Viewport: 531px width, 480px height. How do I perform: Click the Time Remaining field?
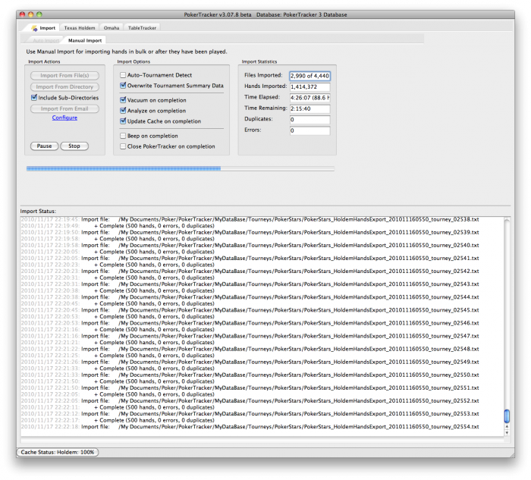click(309, 108)
